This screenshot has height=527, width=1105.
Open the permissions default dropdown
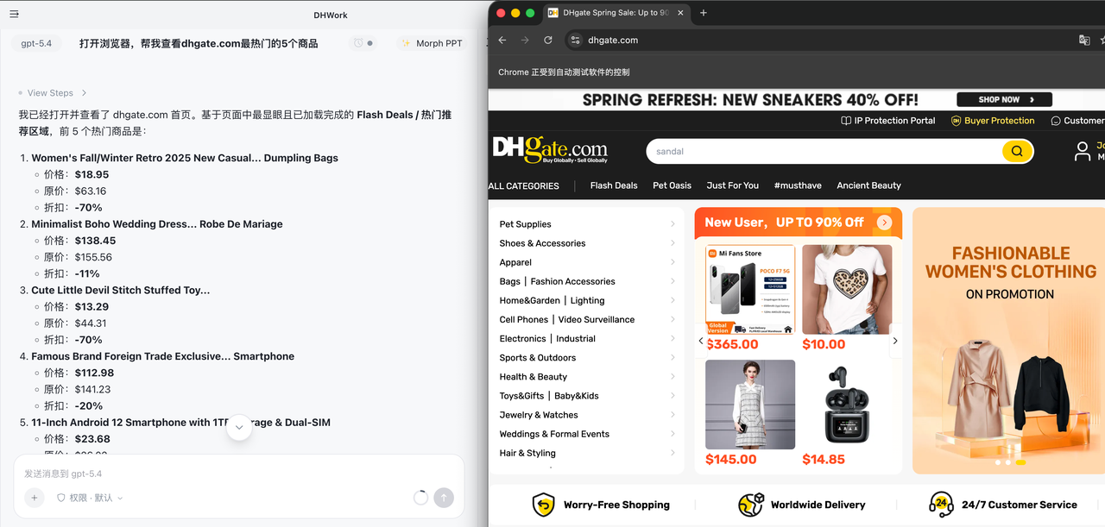click(90, 498)
